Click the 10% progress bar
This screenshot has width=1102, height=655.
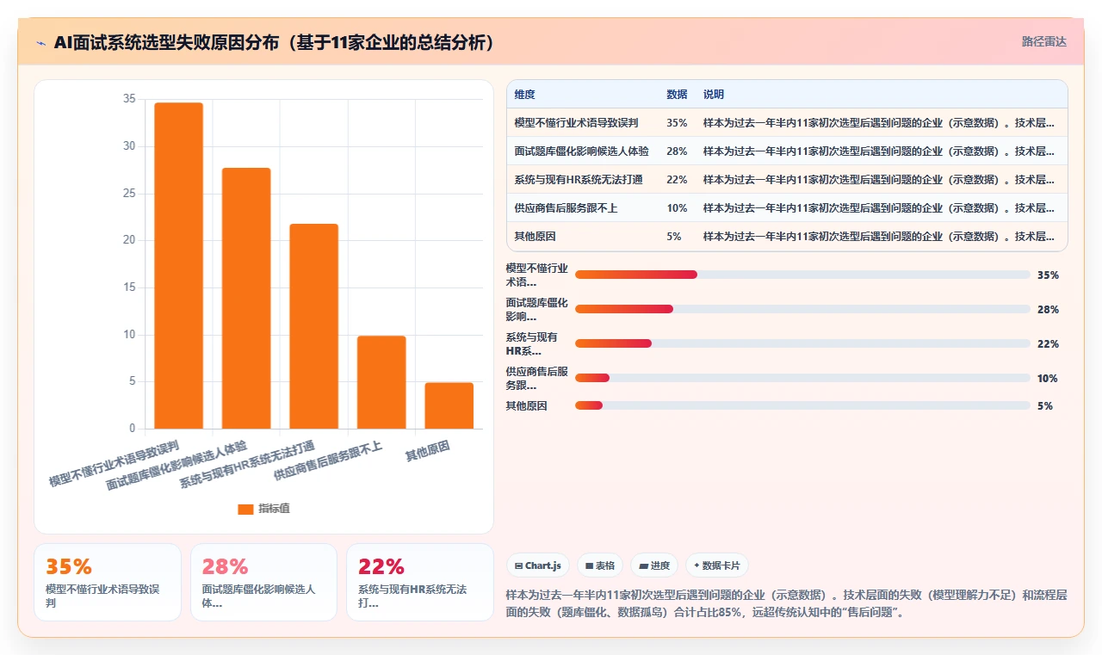802,378
